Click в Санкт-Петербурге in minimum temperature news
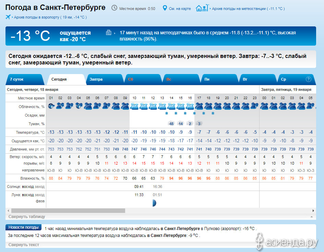The height and width of the screenshot is (252, 324). click(180, 229)
